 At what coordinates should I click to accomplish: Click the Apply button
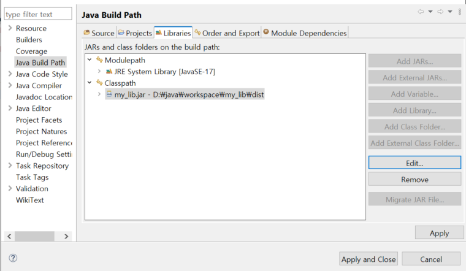(x=439, y=233)
